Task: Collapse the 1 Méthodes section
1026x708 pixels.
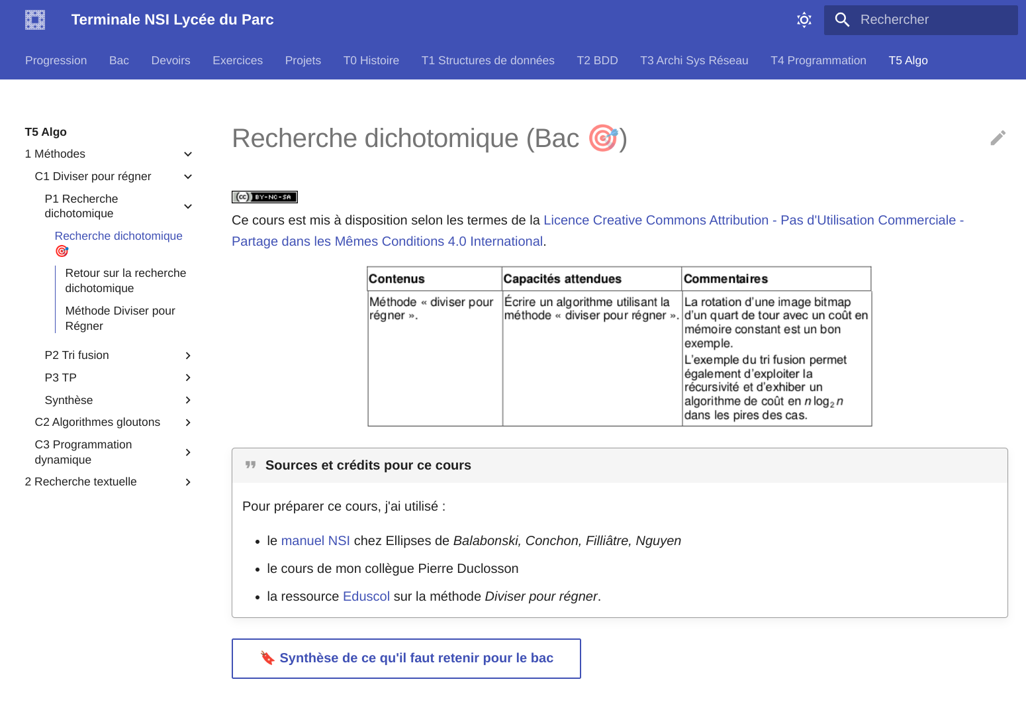Action: [188, 154]
